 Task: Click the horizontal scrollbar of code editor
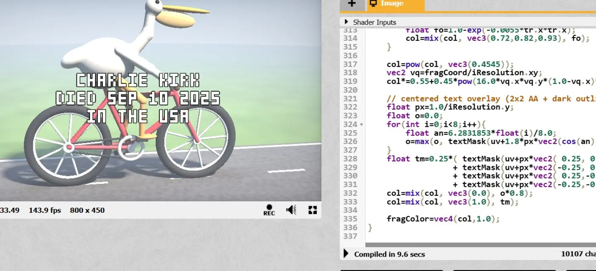(480, 245)
